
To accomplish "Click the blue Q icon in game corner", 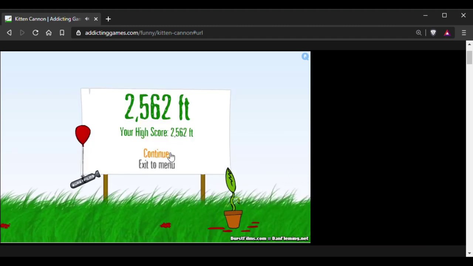I will click(305, 57).
